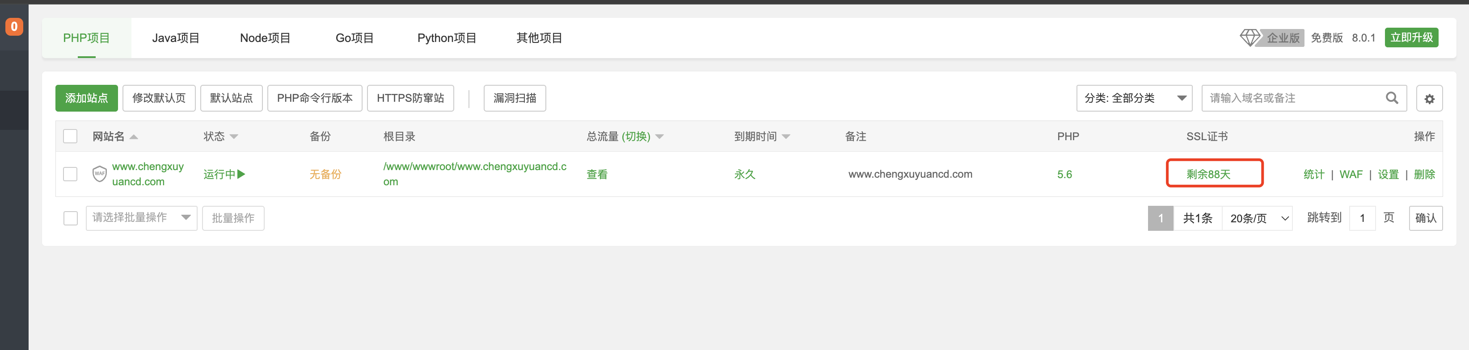1469x350 pixels.
Task: Click the green 添加站点 button
Action: [87, 98]
